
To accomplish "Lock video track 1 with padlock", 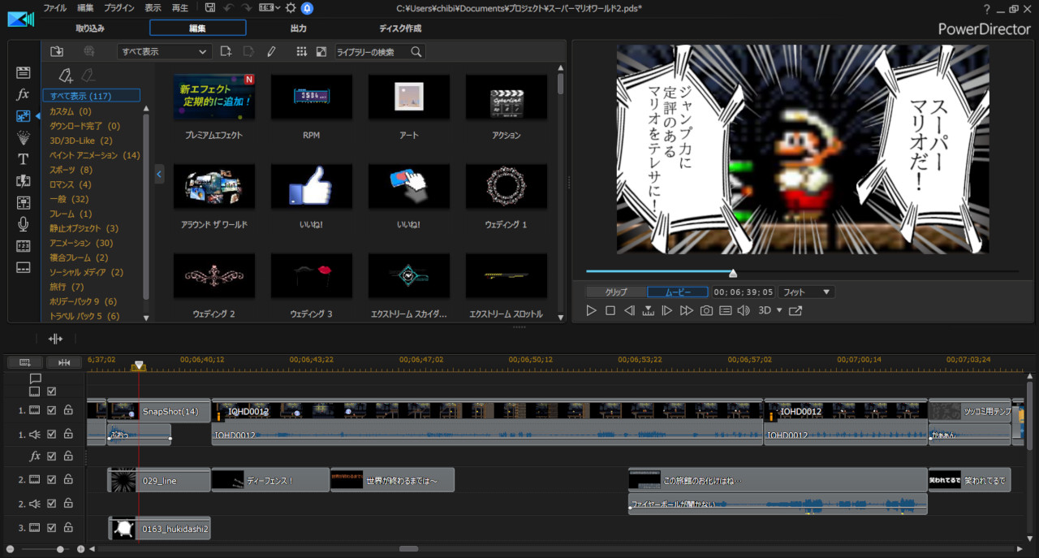I will 68,411.
